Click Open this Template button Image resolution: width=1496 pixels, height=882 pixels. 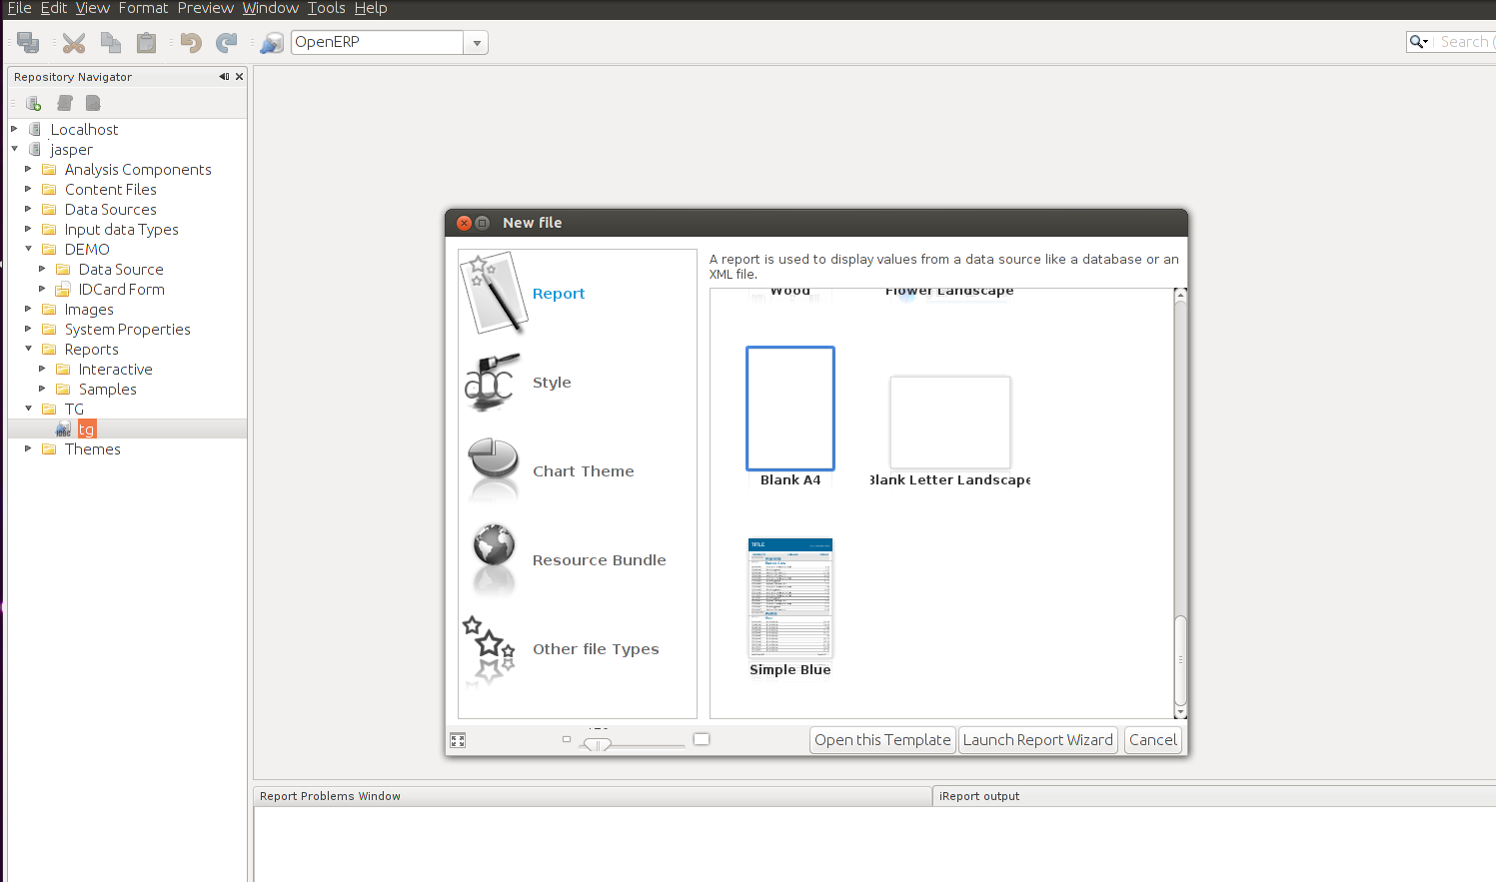pyautogui.click(x=882, y=740)
